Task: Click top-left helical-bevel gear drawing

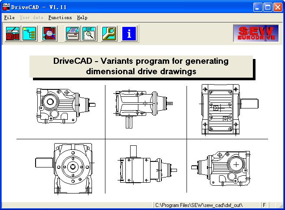Action: [66, 106]
